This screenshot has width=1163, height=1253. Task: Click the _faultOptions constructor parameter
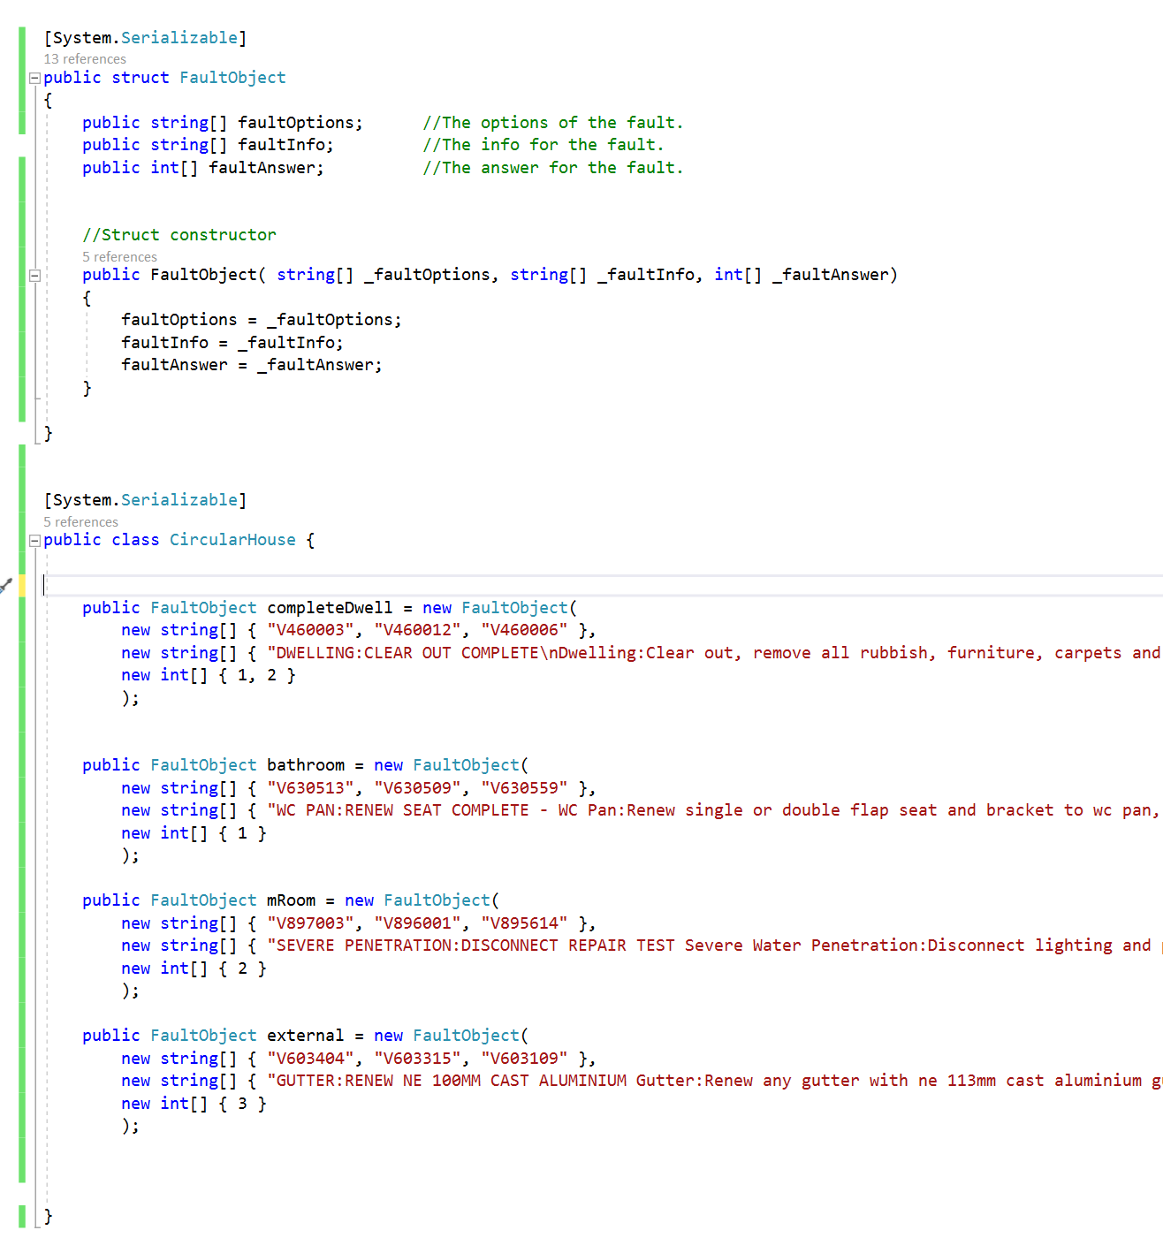pyautogui.click(x=427, y=275)
